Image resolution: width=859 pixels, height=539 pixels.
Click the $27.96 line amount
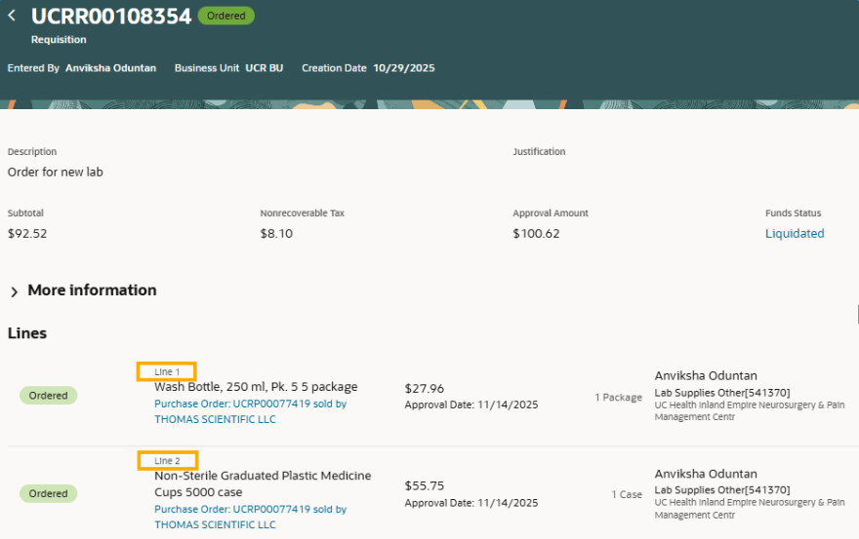pos(424,389)
